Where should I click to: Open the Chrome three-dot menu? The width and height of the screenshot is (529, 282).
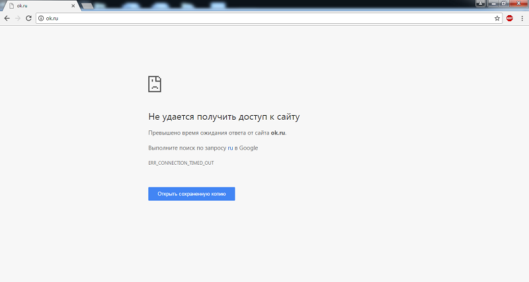(522, 19)
